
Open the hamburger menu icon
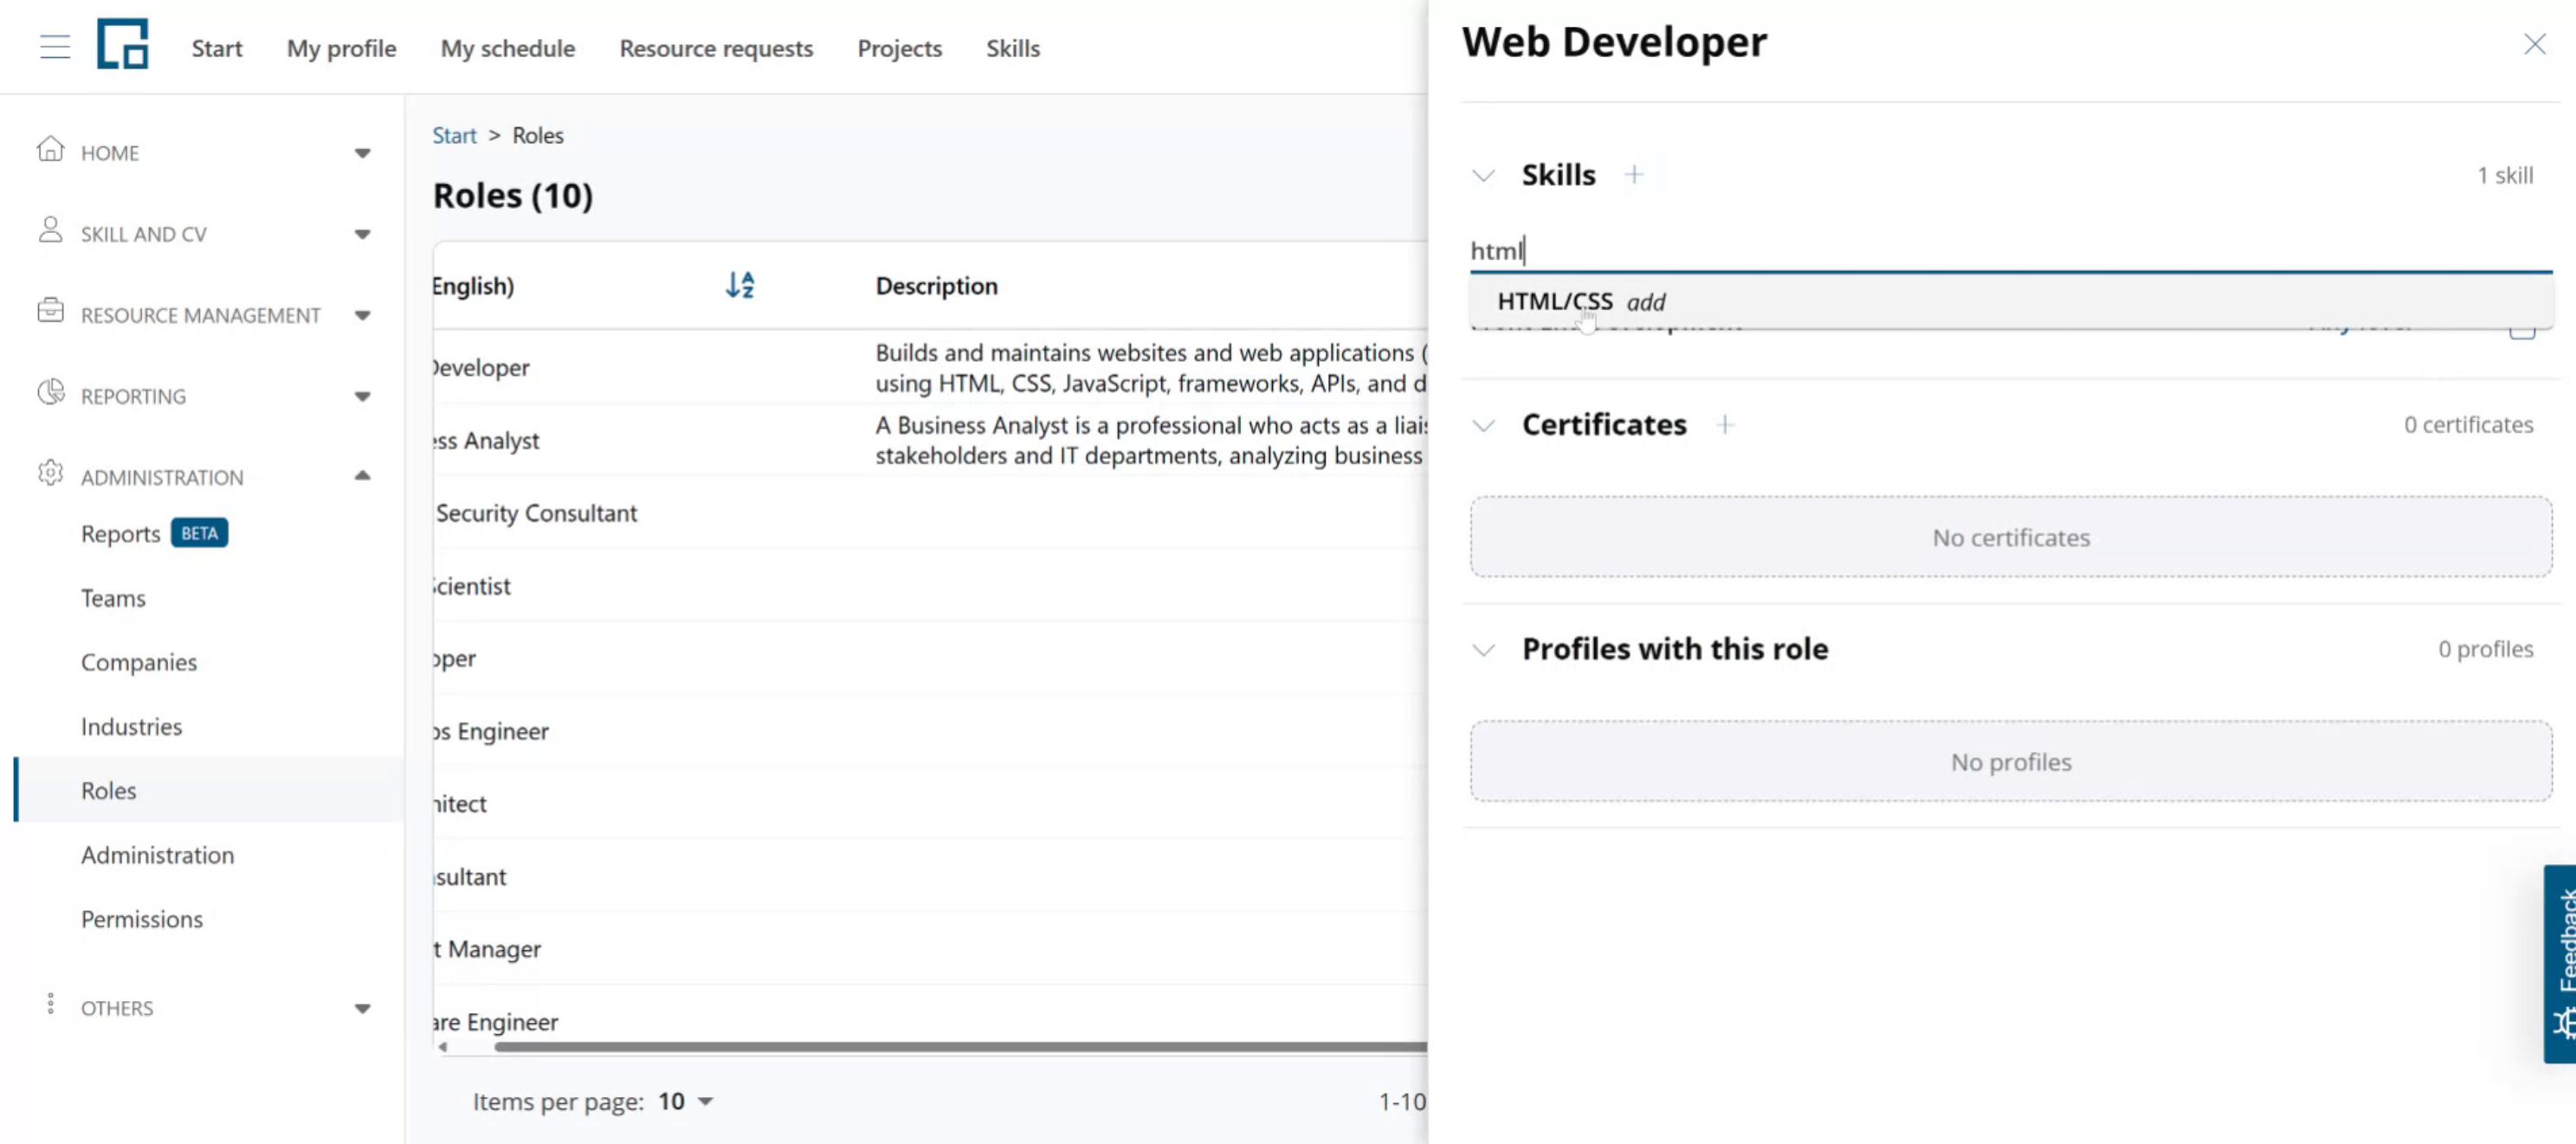(55, 47)
